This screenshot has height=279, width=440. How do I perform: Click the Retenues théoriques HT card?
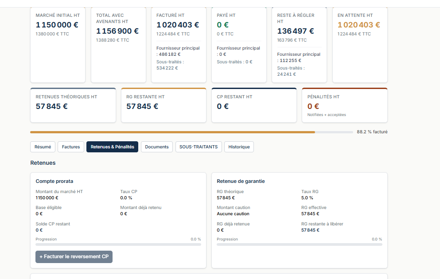click(73, 105)
